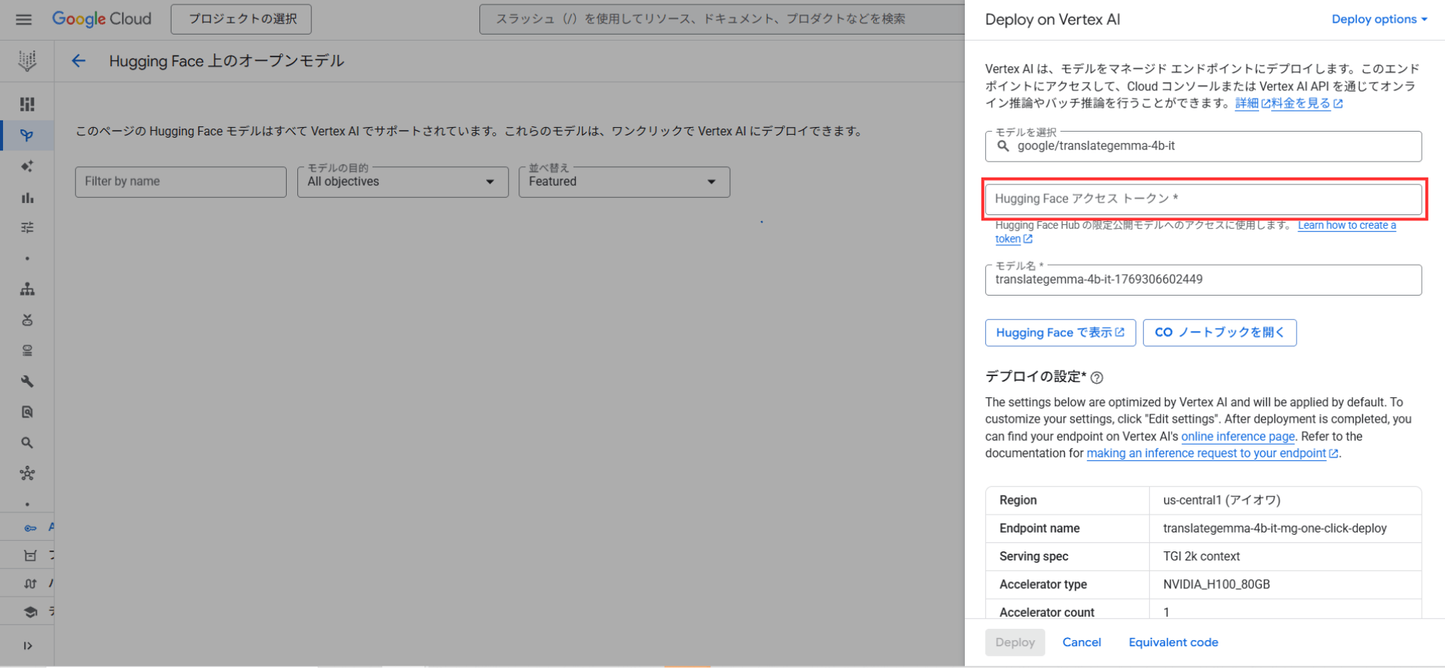Click the help icon beside デプロイの設定
1445x668 pixels.
tap(1097, 378)
